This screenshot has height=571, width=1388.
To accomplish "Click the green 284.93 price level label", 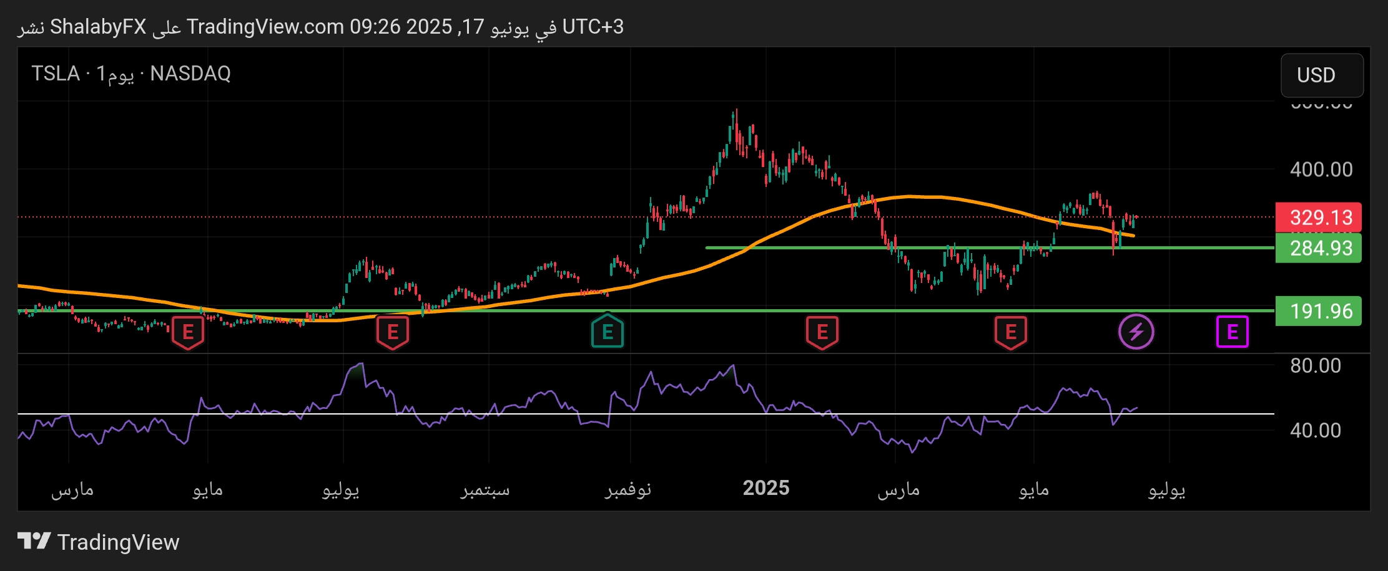I will click(1318, 248).
